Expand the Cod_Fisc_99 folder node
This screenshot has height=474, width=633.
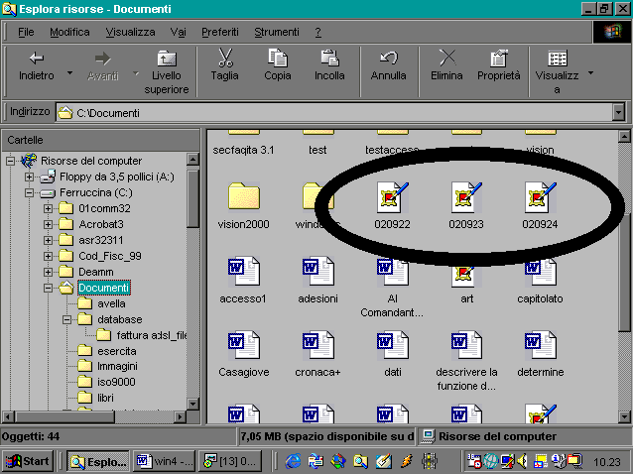[x=48, y=256]
